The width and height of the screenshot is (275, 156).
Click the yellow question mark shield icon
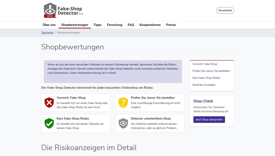tap(123, 102)
